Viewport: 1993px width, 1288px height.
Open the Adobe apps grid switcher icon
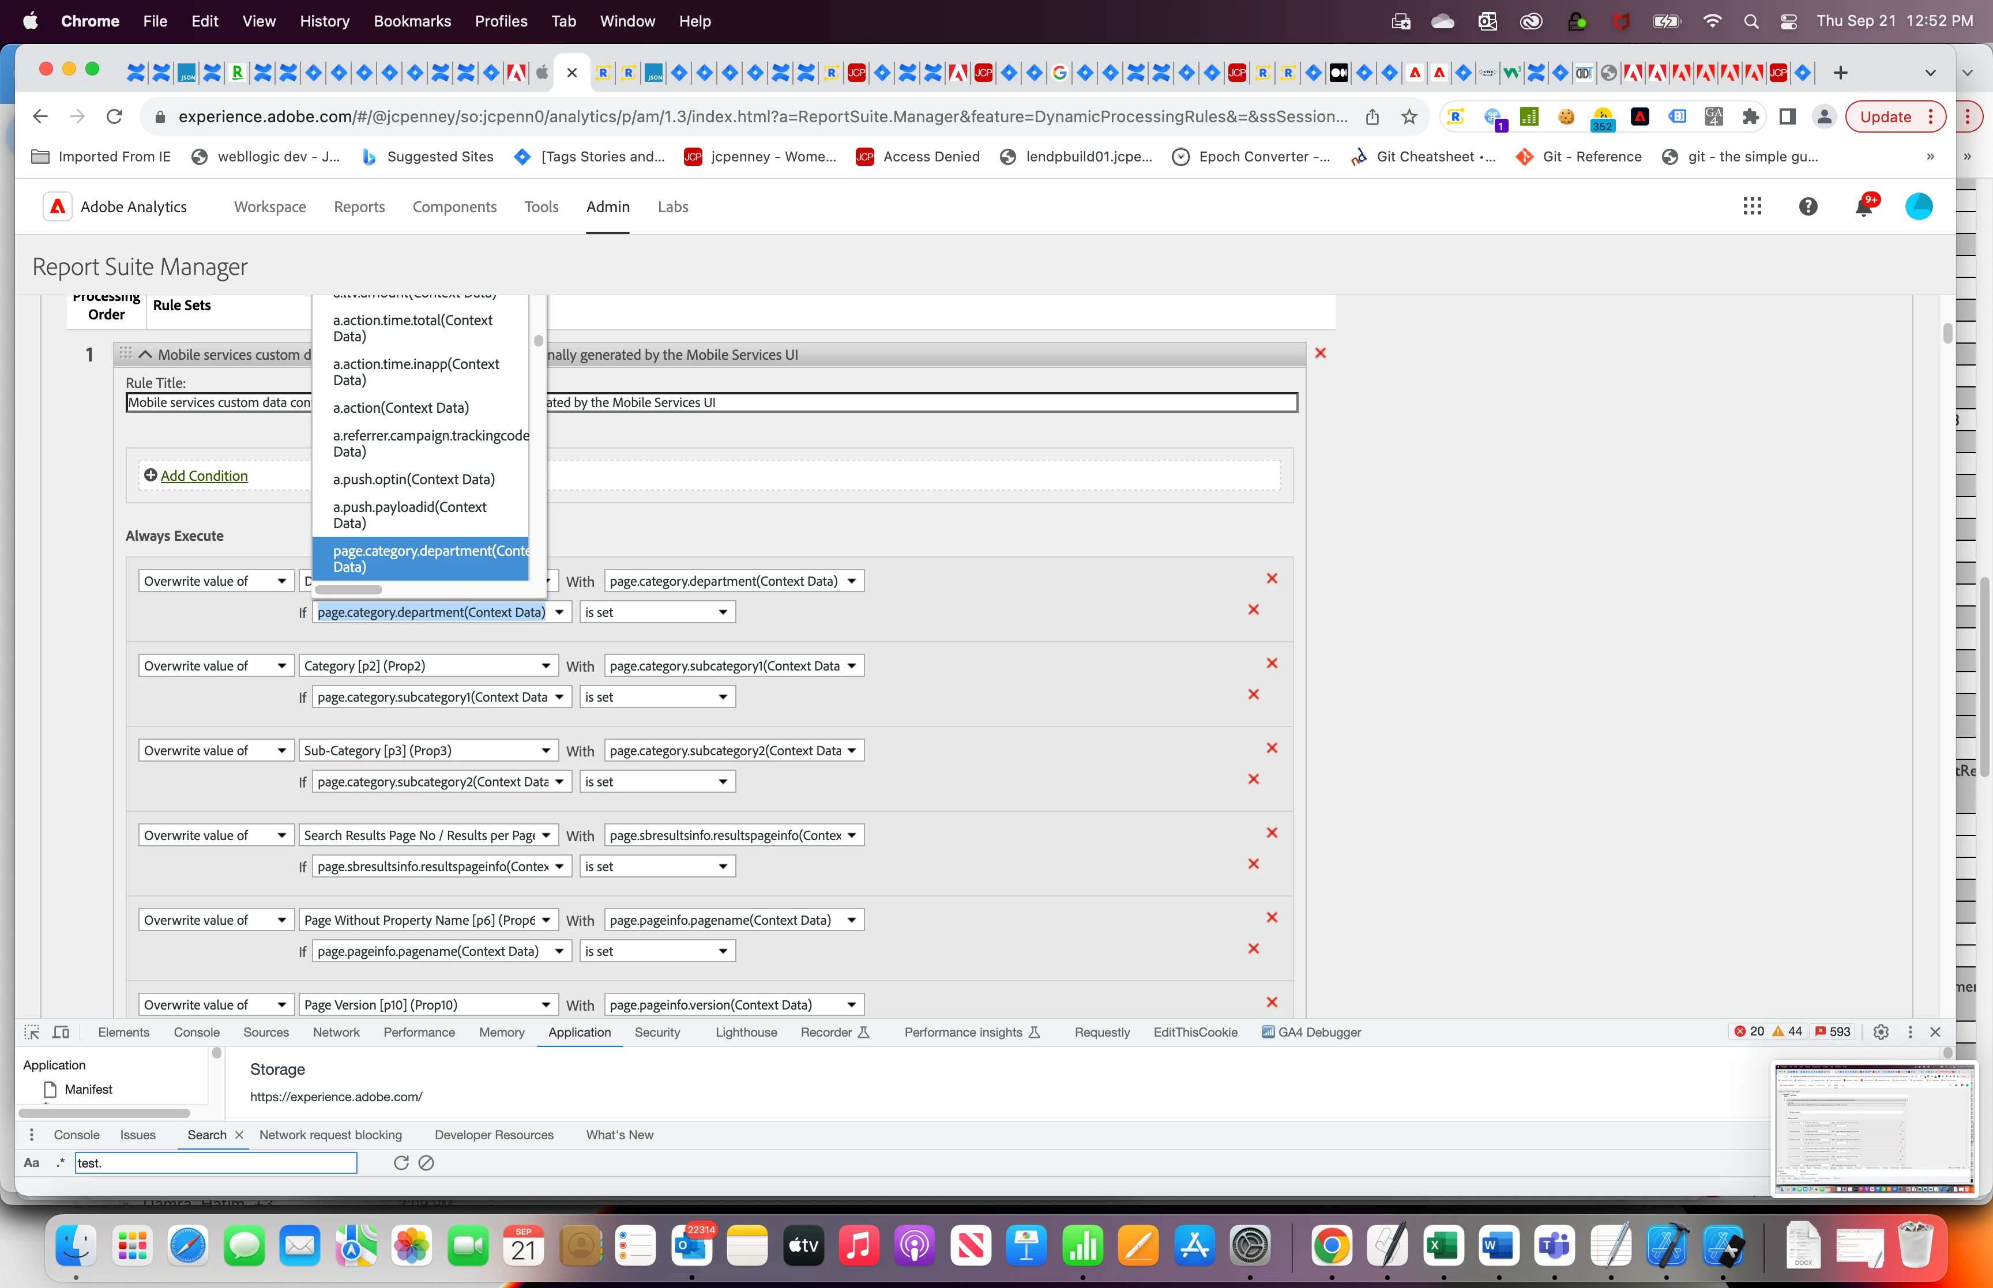[x=1752, y=206]
